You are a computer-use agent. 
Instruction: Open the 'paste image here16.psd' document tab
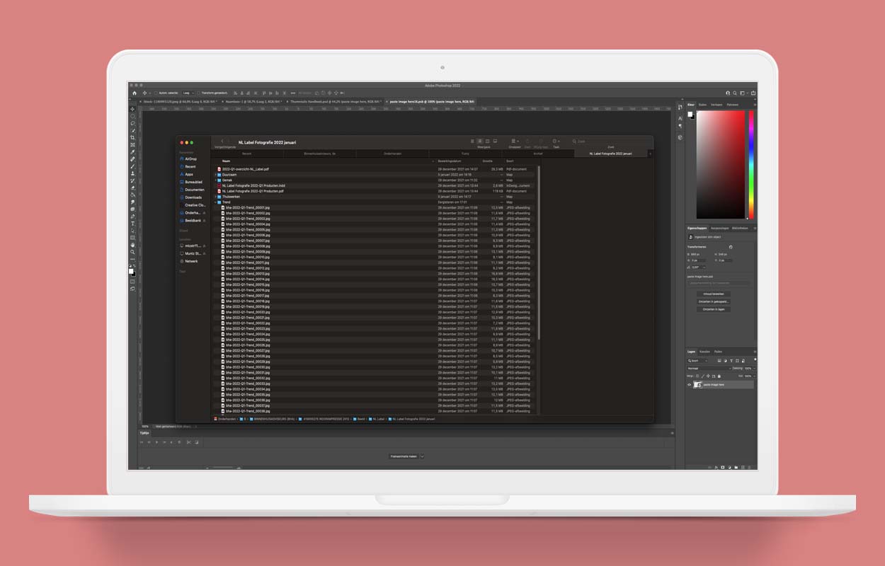click(x=432, y=101)
